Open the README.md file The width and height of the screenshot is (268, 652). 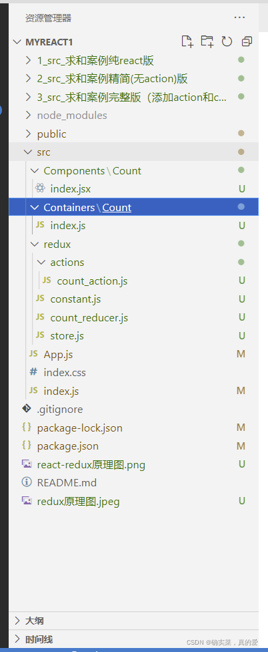coord(133,483)
